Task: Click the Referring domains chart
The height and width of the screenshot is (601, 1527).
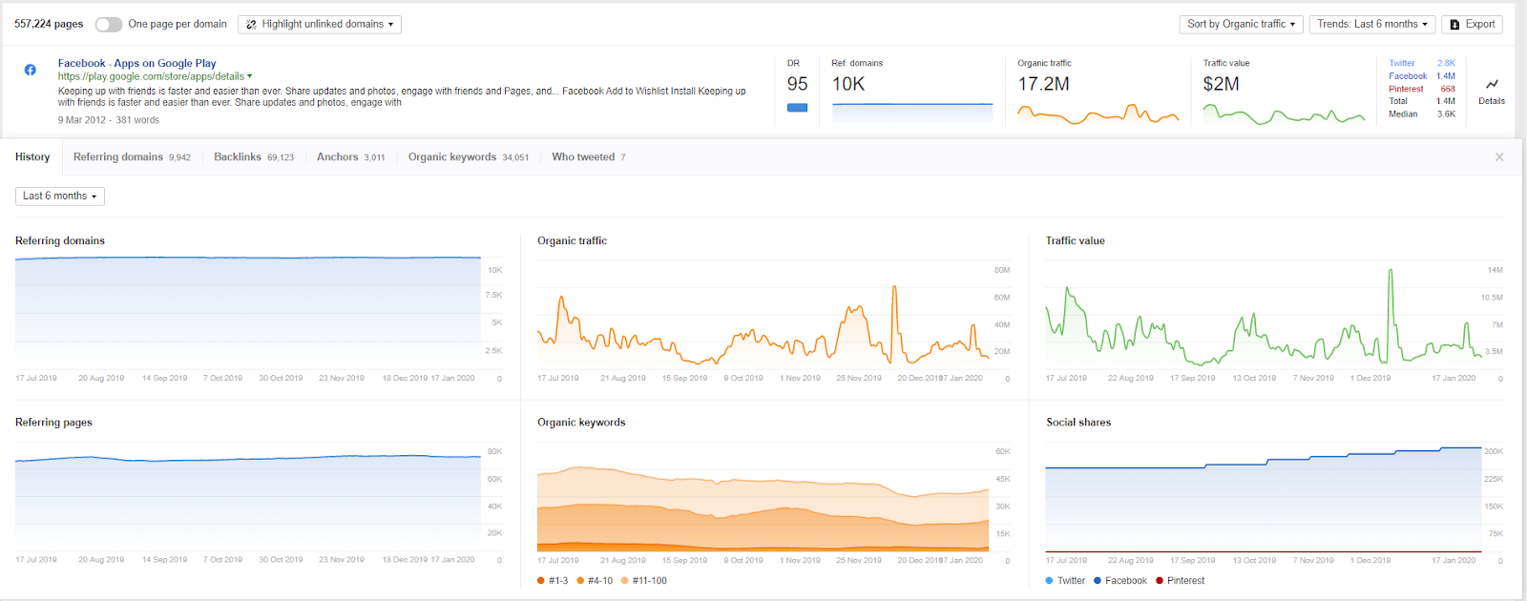Action: pos(248,313)
